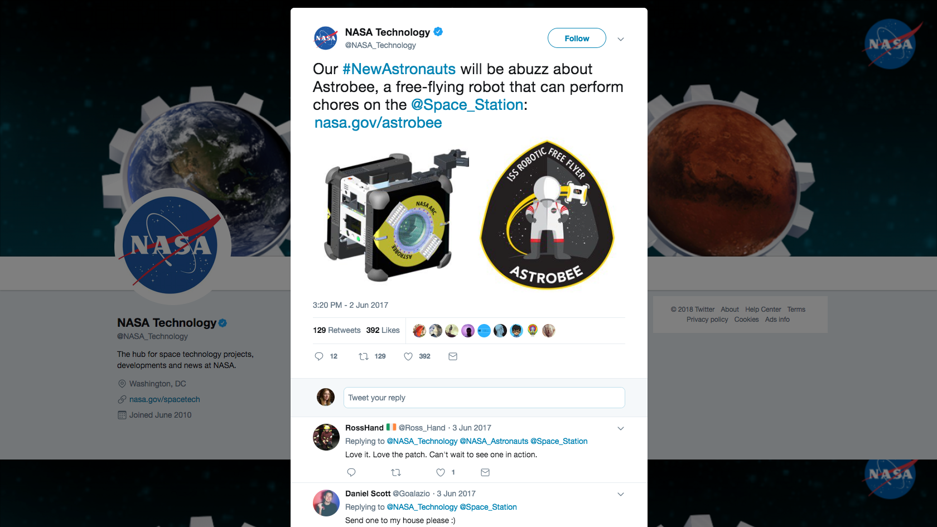Follow NASA Technology
The image size is (937, 527).
pyautogui.click(x=577, y=38)
